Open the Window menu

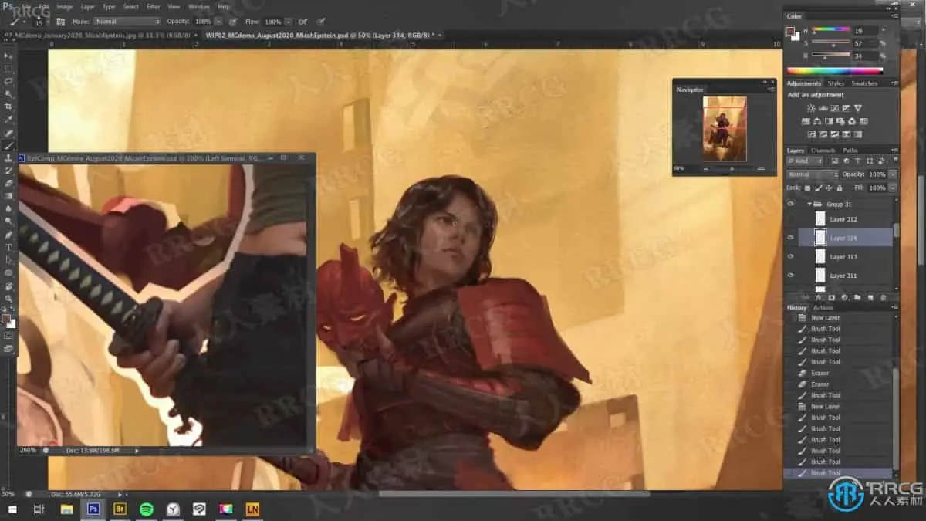pos(198,6)
